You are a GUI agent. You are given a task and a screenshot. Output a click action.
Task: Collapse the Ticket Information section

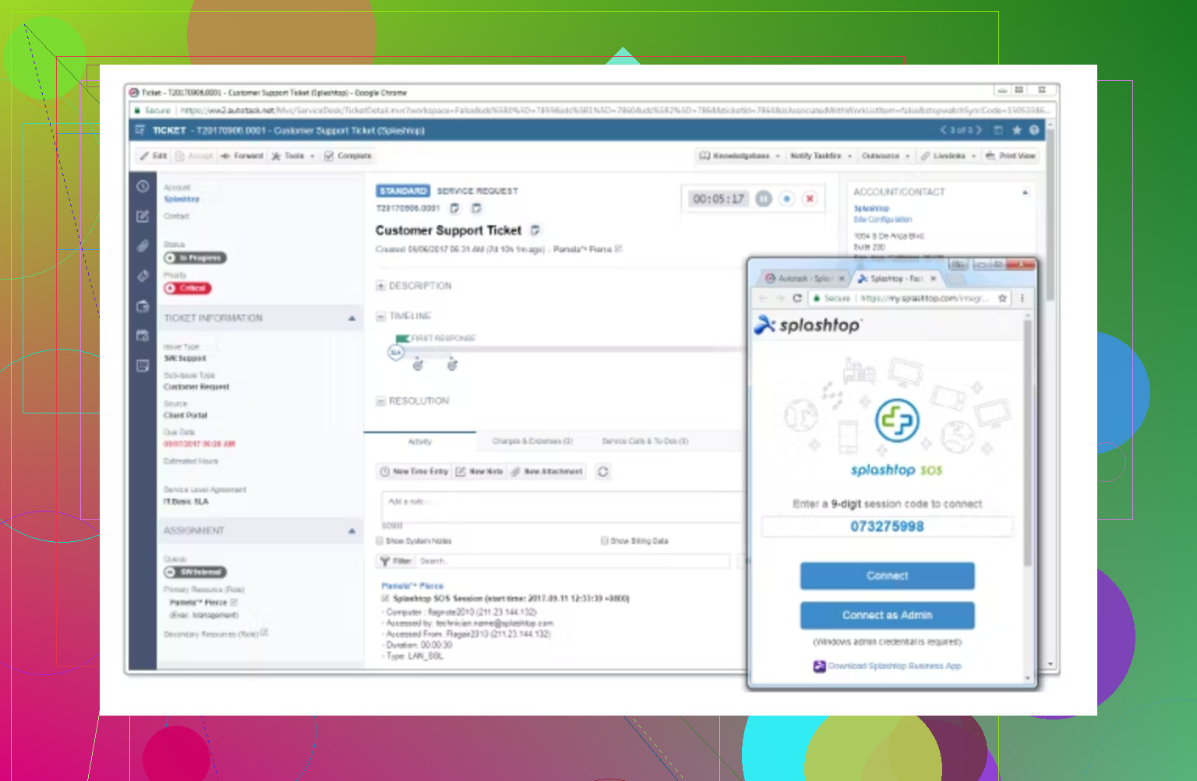click(x=351, y=318)
